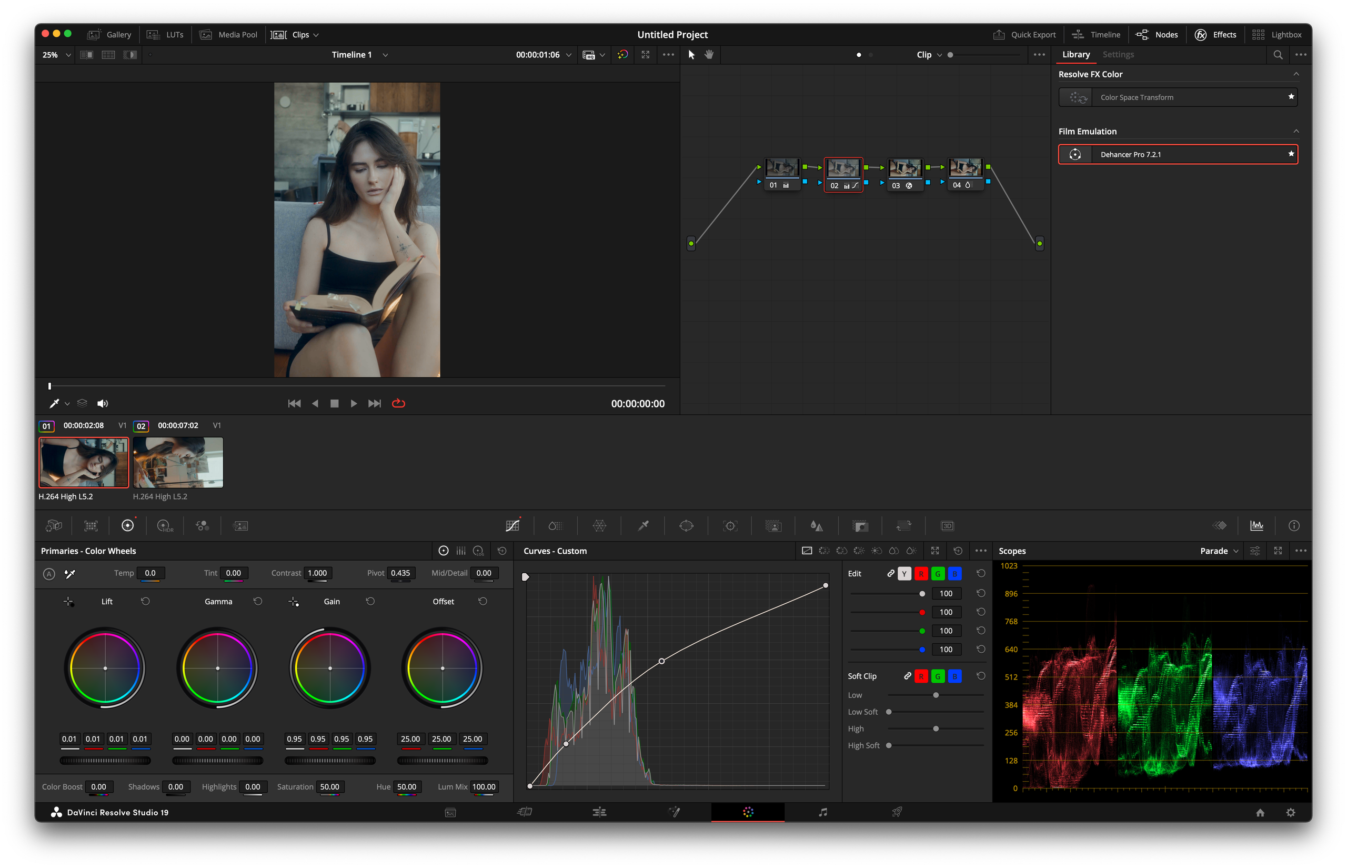Click the Quick Export button
Viewport: 1347px width, 868px height.
[x=1025, y=34]
